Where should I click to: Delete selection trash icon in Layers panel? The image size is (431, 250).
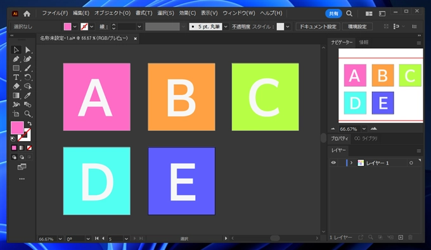(x=410, y=237)
